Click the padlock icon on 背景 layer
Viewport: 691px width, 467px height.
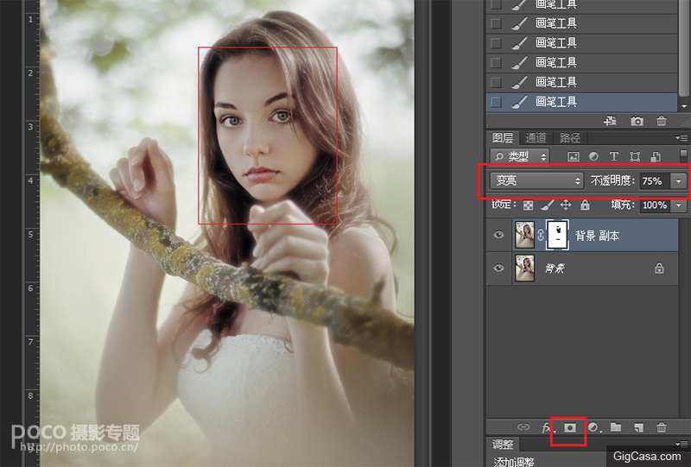pyautogui.click(x=659, y=268)
